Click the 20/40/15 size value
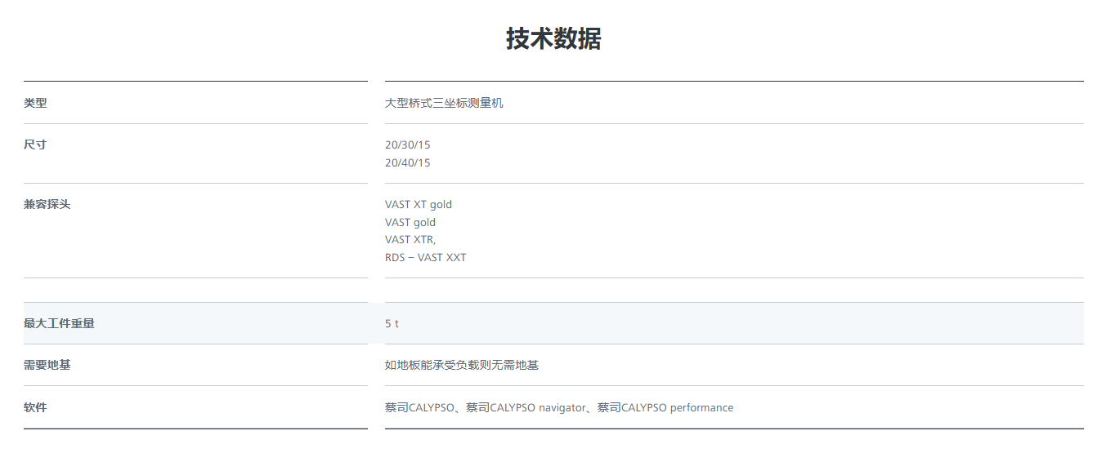 407,162
